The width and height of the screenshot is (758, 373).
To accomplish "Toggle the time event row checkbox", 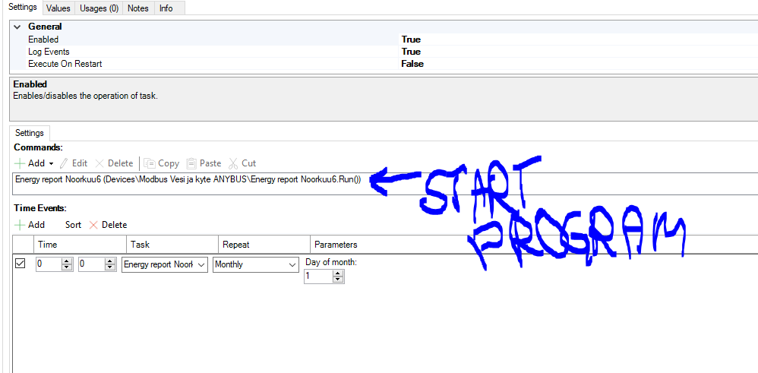I will [x=21, y=264].
